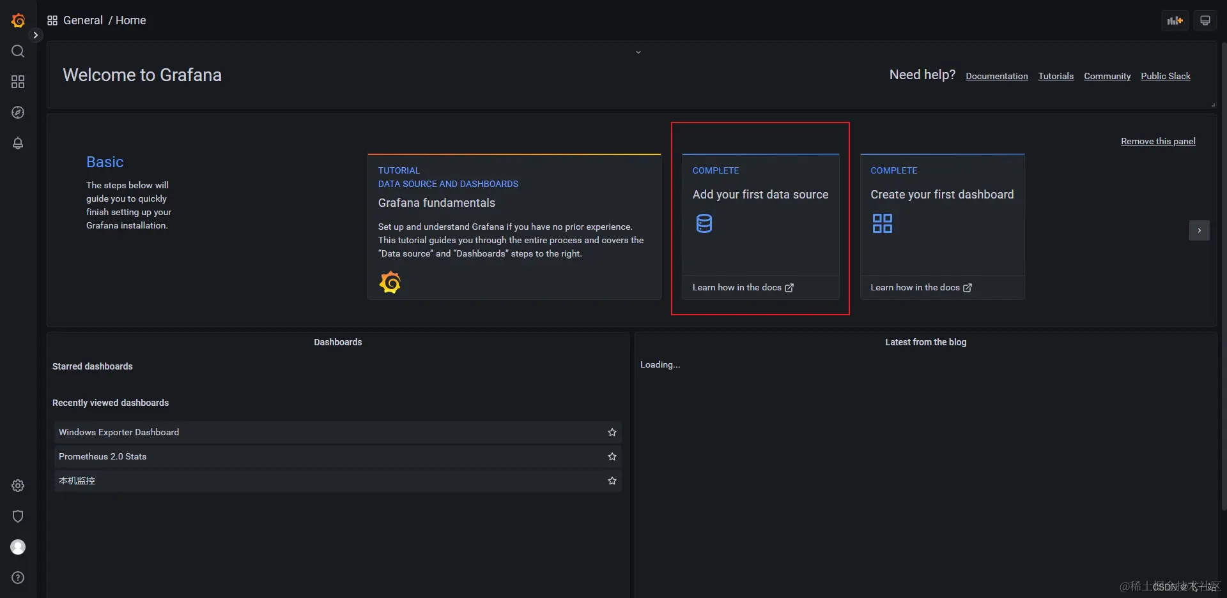
Task: Open the Grafana fundamentals tutorial card
Action: point(514,227)
